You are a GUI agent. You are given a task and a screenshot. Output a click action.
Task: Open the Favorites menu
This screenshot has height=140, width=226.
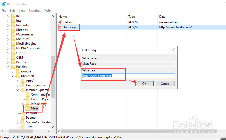tap(35, 11)
